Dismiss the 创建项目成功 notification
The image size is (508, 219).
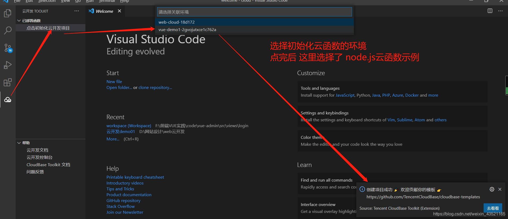(x=500, y=189)
